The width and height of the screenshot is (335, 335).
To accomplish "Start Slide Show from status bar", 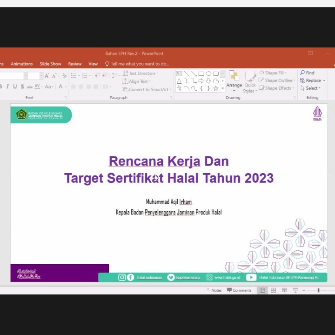I will 295,290.
